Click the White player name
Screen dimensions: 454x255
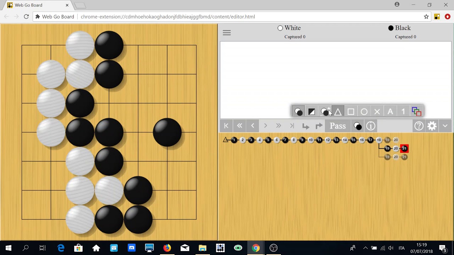pos(292,28)
